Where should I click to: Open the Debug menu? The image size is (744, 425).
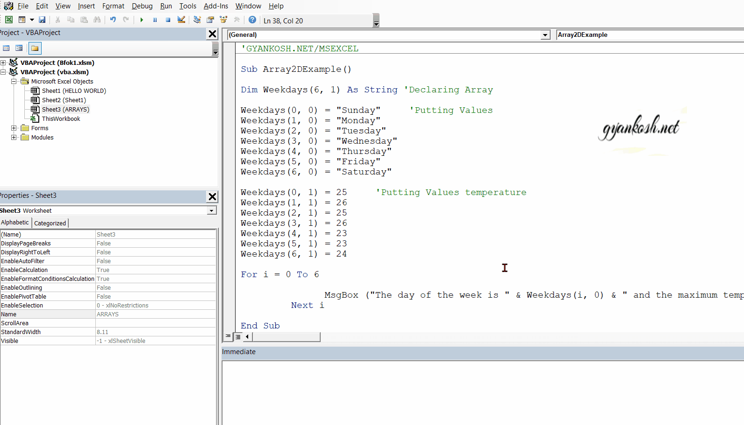(x=142, y=6)
